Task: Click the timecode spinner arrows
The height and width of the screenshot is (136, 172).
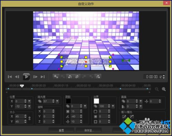Action: coord(164,77)
